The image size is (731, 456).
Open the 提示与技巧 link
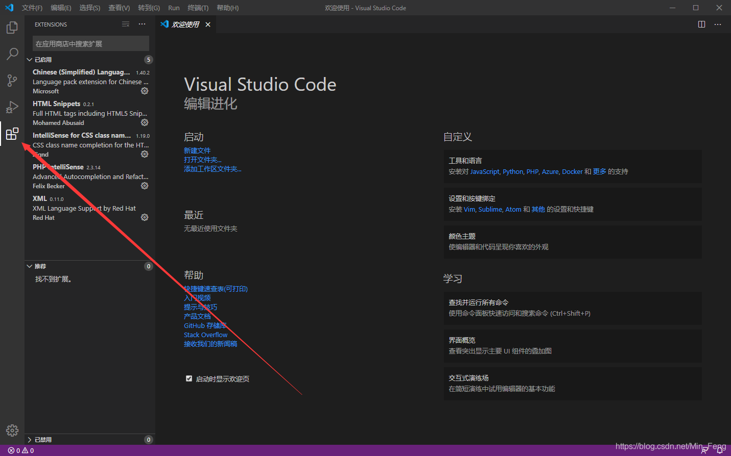point(200,307)
